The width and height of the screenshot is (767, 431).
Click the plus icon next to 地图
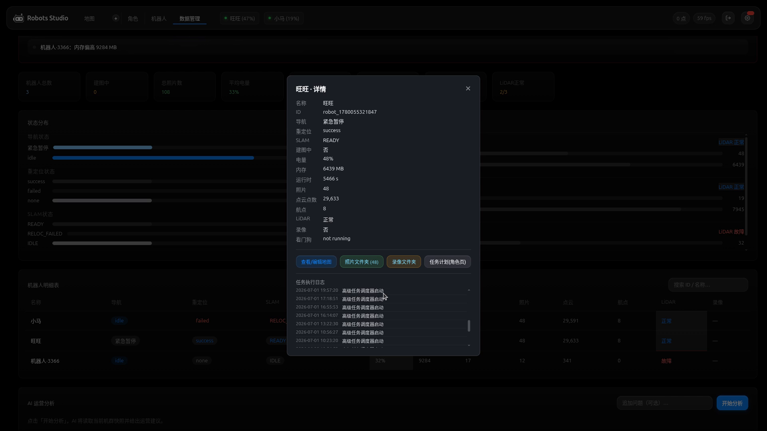(115, 18)
